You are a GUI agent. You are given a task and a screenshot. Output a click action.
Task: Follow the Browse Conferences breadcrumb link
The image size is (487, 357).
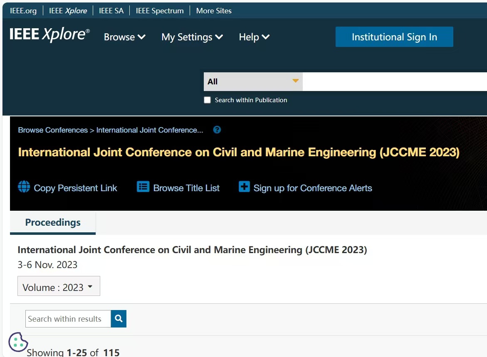[53, 130]
